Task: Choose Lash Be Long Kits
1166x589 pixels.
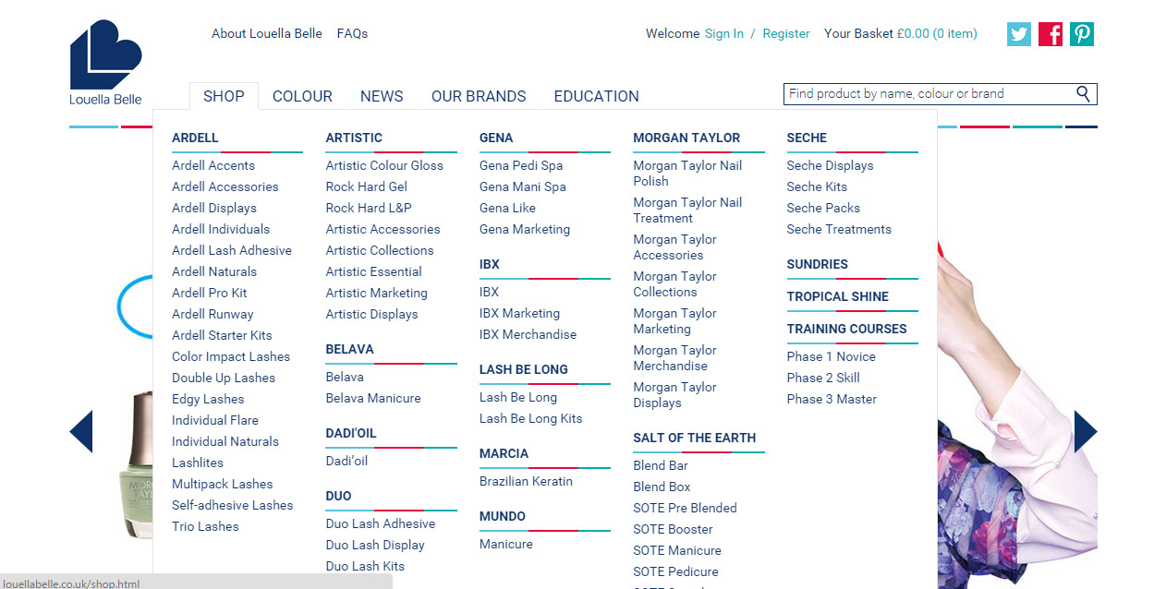Action: (531, 418)
